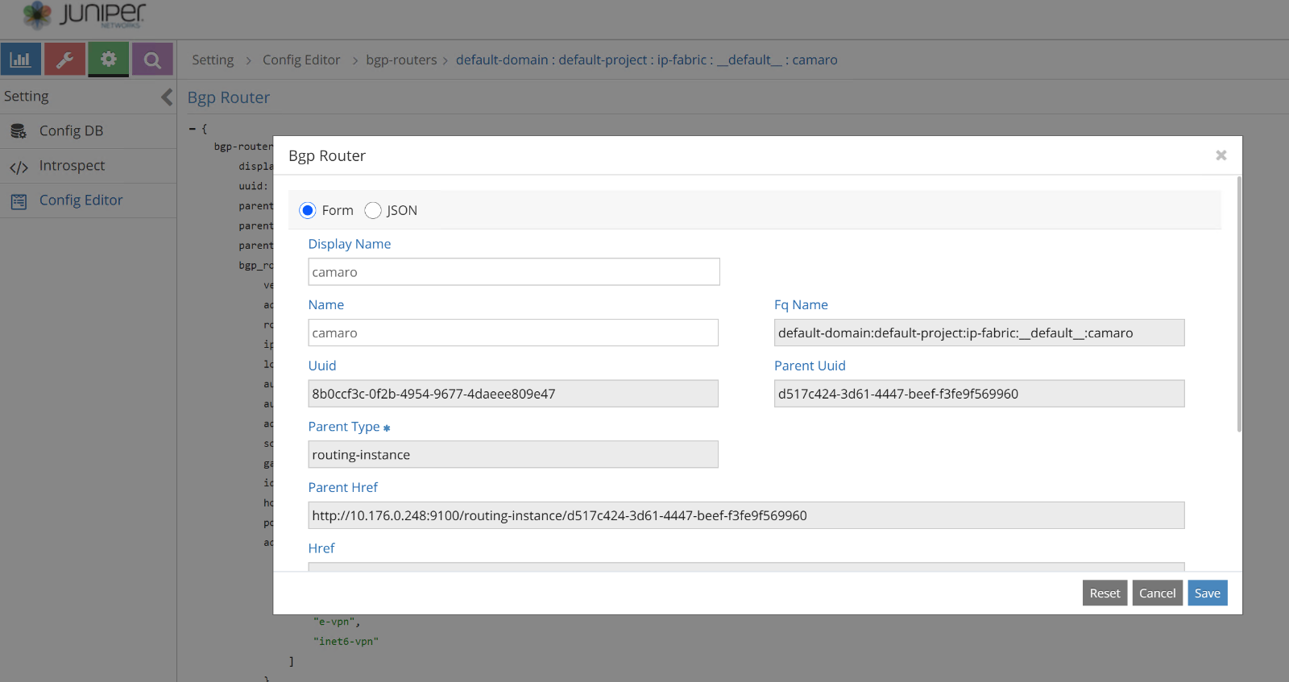Image resolution: width=1289 pixels, height=682 pixels.
Task: Go to bgp-routers breadcrumb
Action: tap(401, 60)
